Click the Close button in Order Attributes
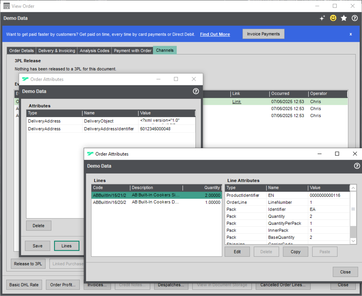The image size is (362, 296). pos(345,272)
